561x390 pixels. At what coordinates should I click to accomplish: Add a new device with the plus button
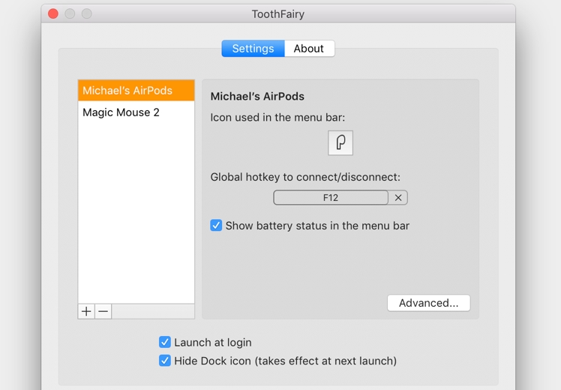[x=87, y=311]
